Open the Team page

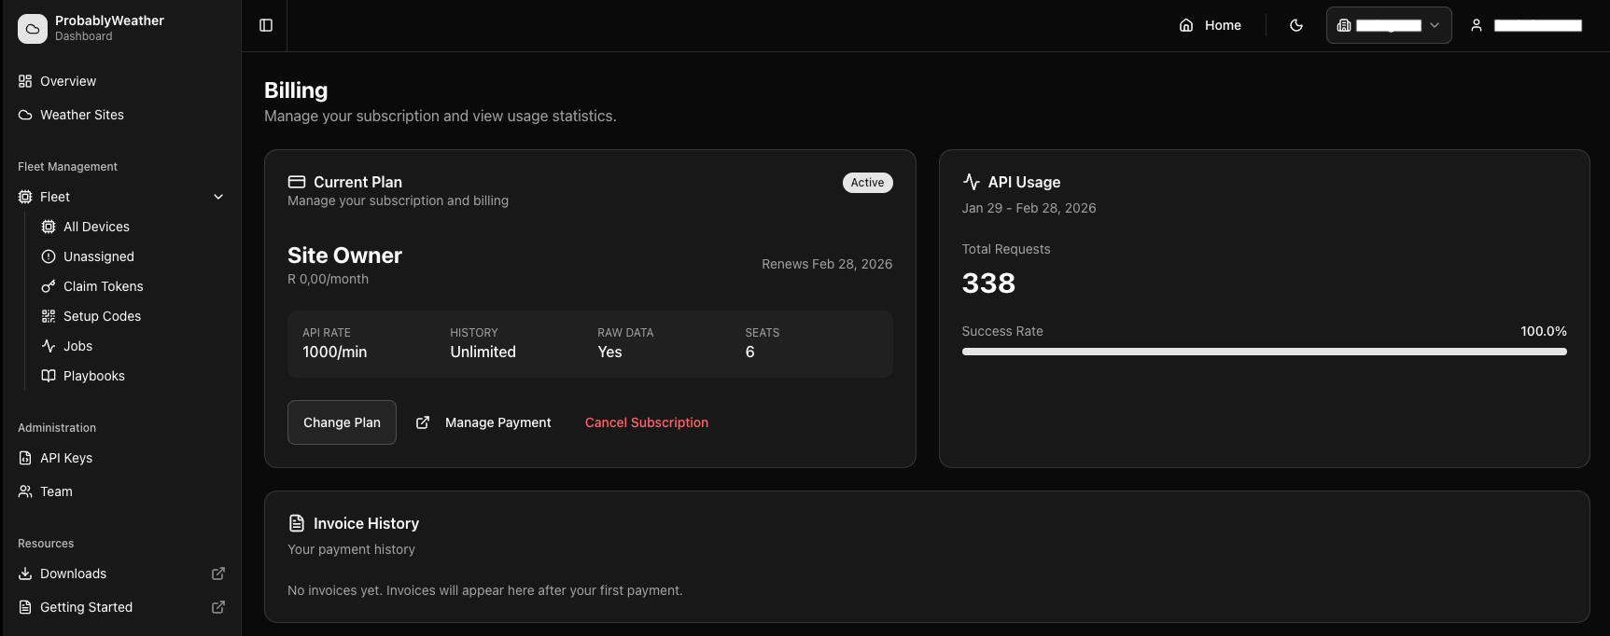(56, 491)
